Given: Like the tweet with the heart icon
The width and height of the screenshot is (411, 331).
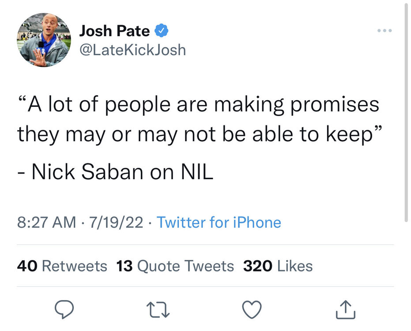Looking at the screenshot, I should (x=253, y=310).
